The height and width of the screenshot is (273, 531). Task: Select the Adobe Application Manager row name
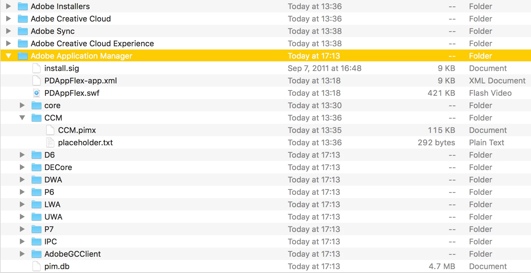point(82,56)
